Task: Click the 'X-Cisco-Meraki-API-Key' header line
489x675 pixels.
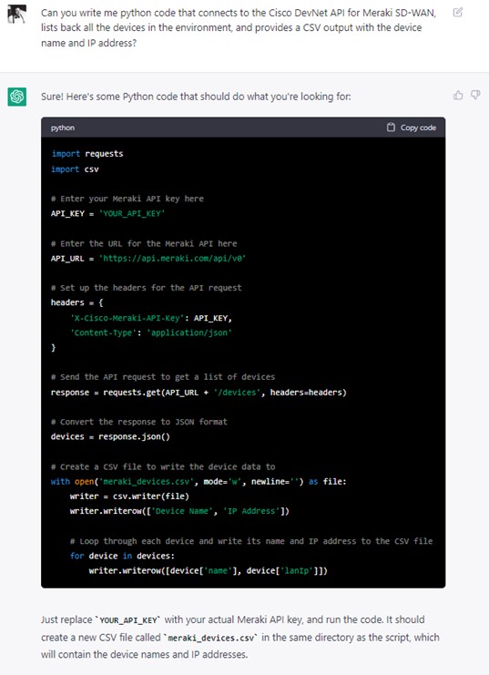Action: click(x=151, y=318)
